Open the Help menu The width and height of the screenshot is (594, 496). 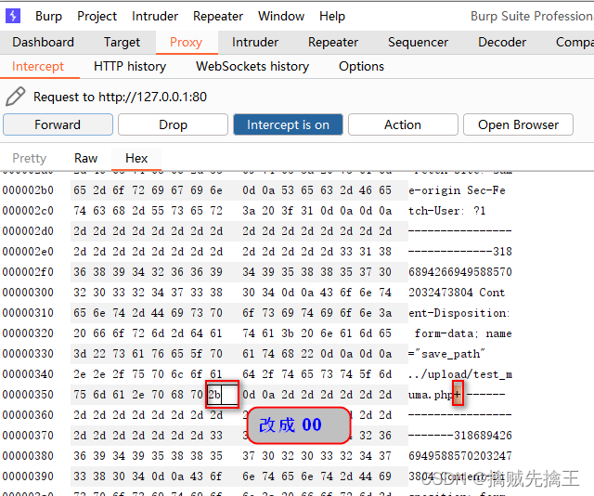coord(332,17)
